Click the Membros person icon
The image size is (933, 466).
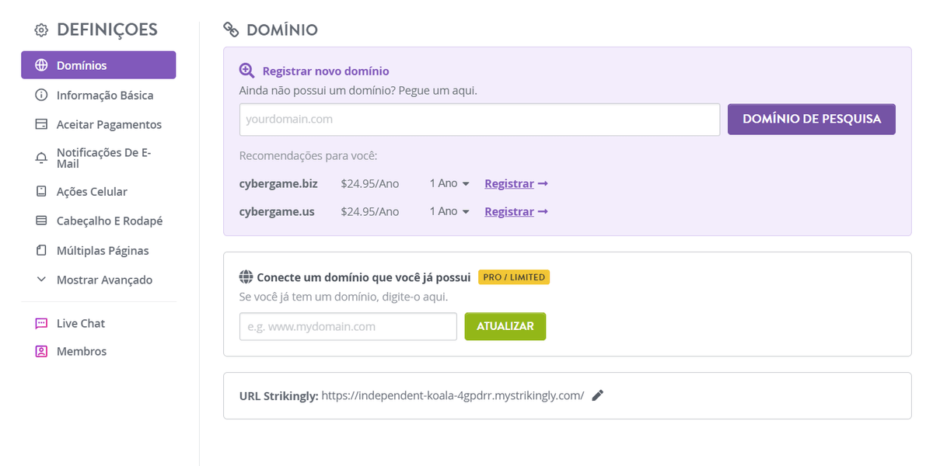click(x=41, y=351)
